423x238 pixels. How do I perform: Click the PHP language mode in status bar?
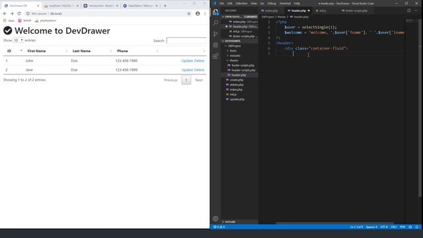pyautogui.click(x=403, y=227)
